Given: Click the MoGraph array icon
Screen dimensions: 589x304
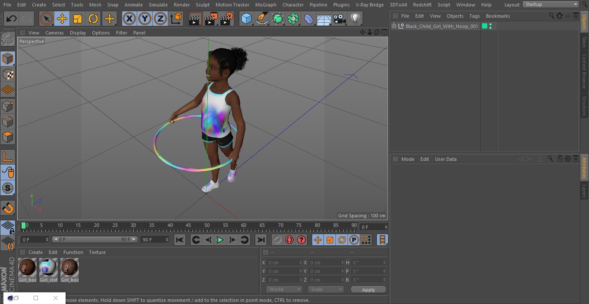Looking at the screenshot, I should click(x=293, y=19).
